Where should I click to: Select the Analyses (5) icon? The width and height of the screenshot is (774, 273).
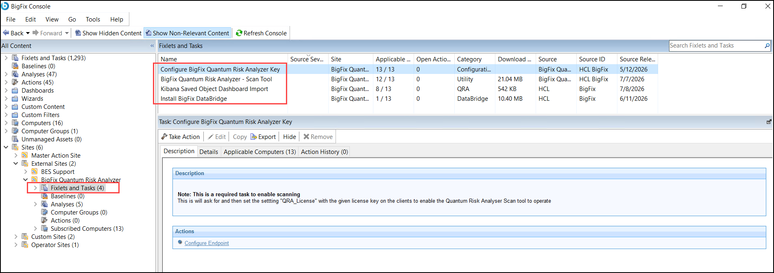(x=44, y=204)
